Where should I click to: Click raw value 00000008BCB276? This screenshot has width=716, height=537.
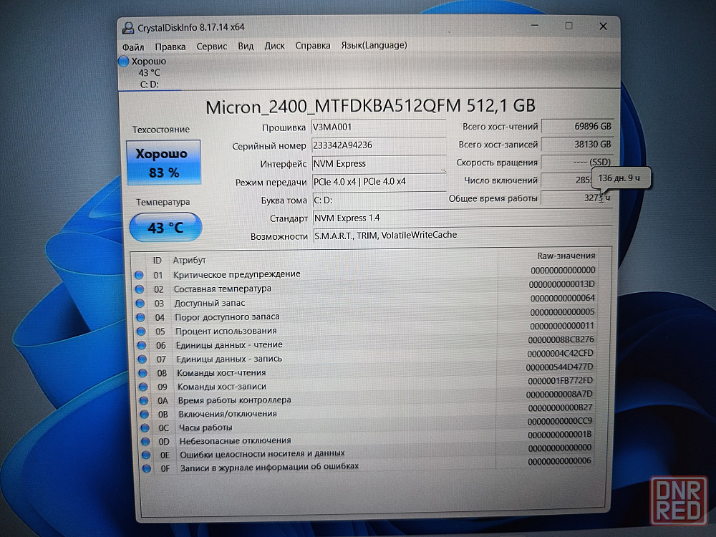(x=561, y=339)
